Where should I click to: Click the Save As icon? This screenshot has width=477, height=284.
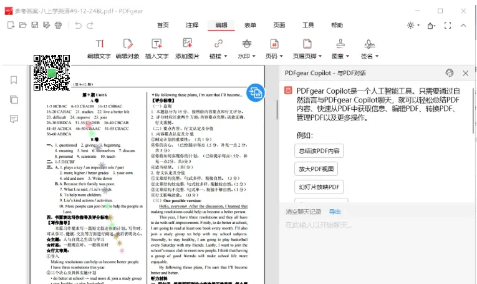pos(47,25)
